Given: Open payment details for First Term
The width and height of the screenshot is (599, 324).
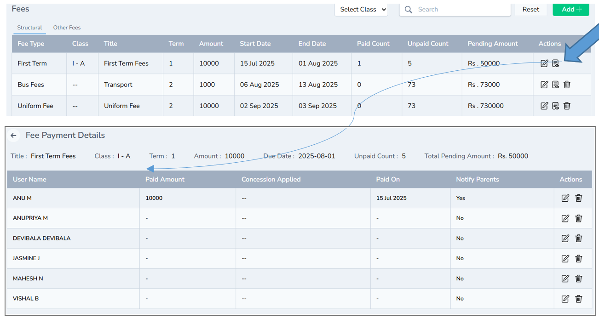Looking at the screenshot, I should click(x=556, y=63).
